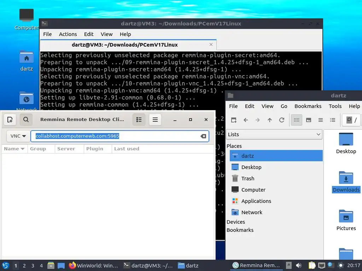
Task: Select Applications in the Places sidebar
Action: [276, 201]
